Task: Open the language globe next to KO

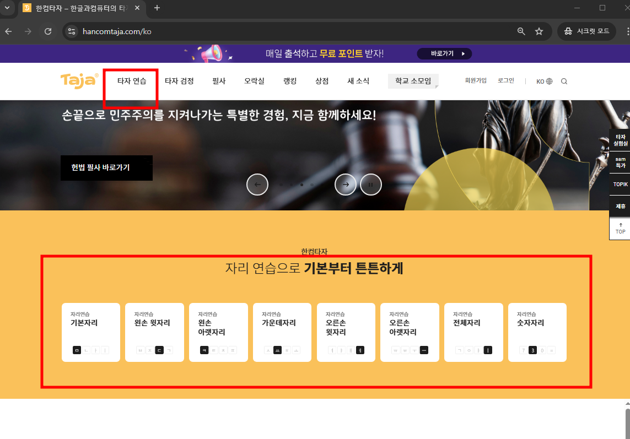Action: 548,81
